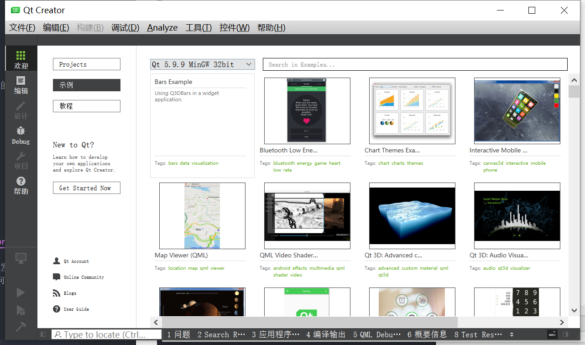Open the 6 概要信息 output pane
This screenshot has width=585, height=345.
(427, 335)
